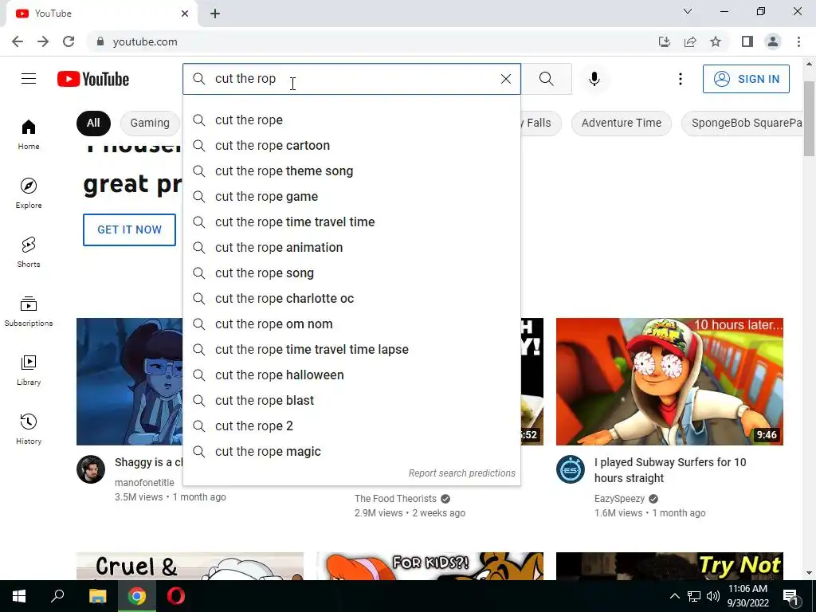Select suggestion "cut the rope theme song"
Screen dimensions: 816x612
351,171
